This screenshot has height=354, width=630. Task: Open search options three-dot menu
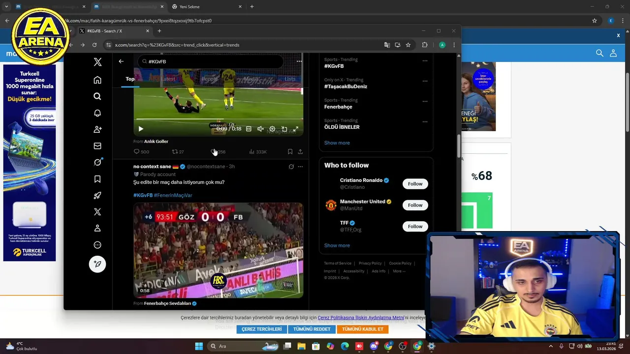click(299, 61)
